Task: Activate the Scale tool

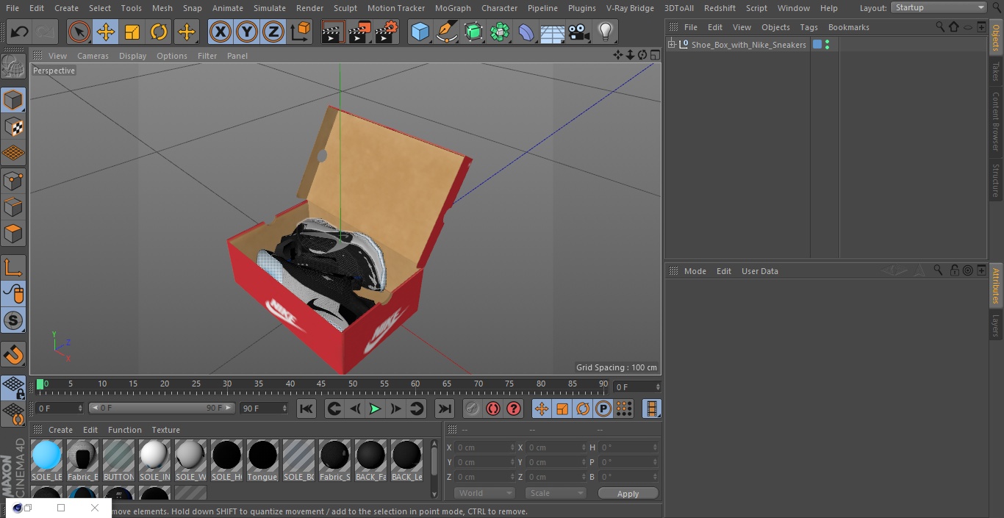Action: point(132,32)
